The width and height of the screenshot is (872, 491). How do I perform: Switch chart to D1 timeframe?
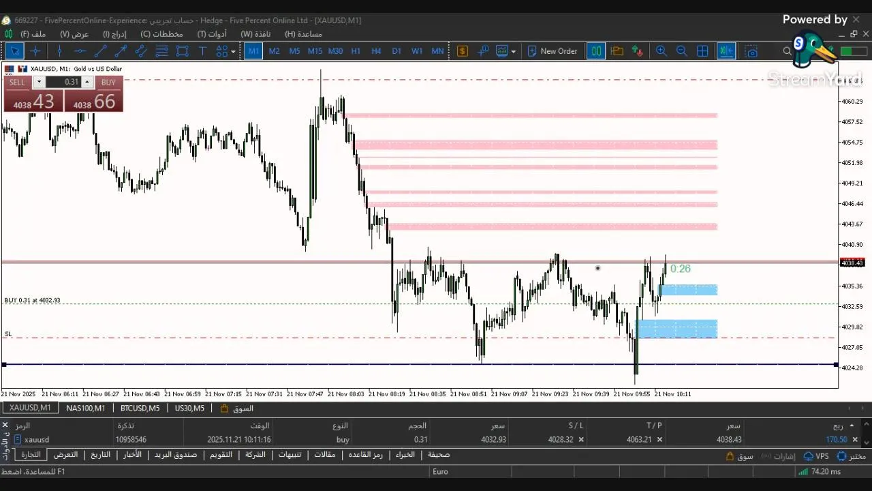(x=396, y=51)
